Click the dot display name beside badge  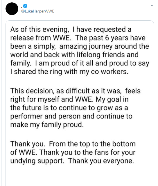click(22, 7)
